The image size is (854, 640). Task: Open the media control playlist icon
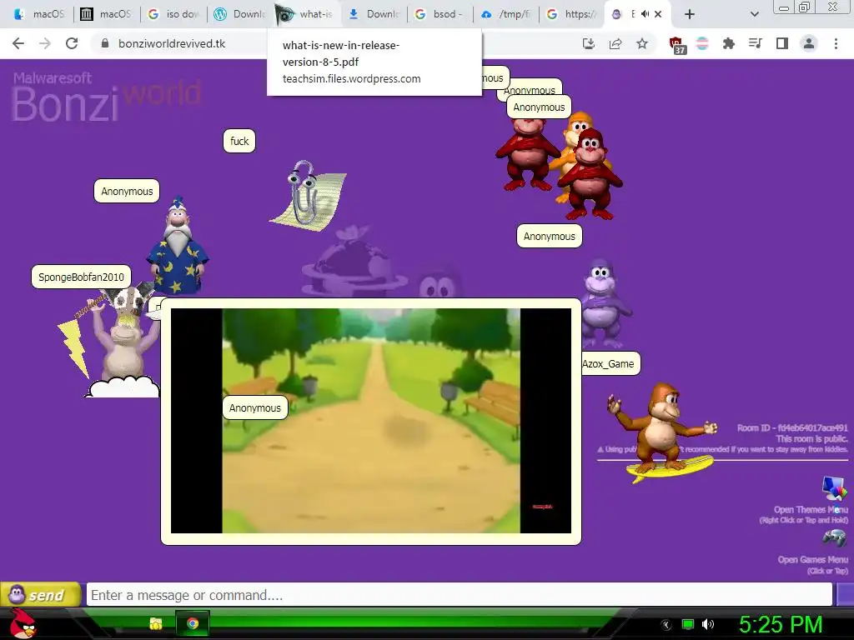(x=756, y=43)
